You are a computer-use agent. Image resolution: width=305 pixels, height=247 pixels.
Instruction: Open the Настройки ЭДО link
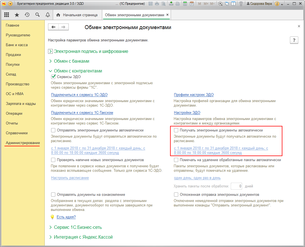point(187,113)
